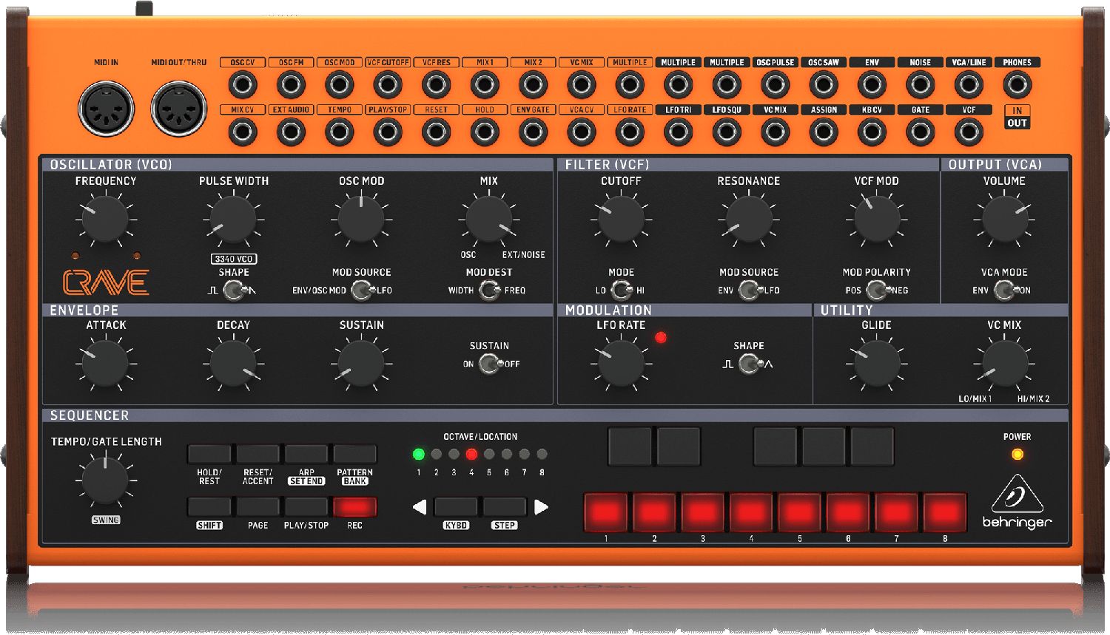Toggle the oscillator SHAPE switch under 3340 VCO

pos(235,291)
